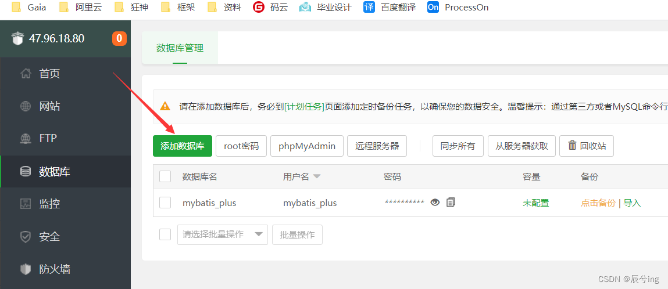Click the 未配置 capacity link
The image size is (668, 289).
point(536,203)
